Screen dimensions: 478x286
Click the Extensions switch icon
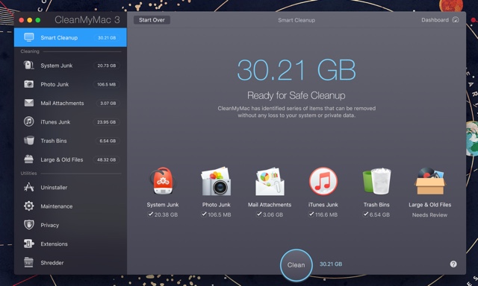(x=29, y=244)
